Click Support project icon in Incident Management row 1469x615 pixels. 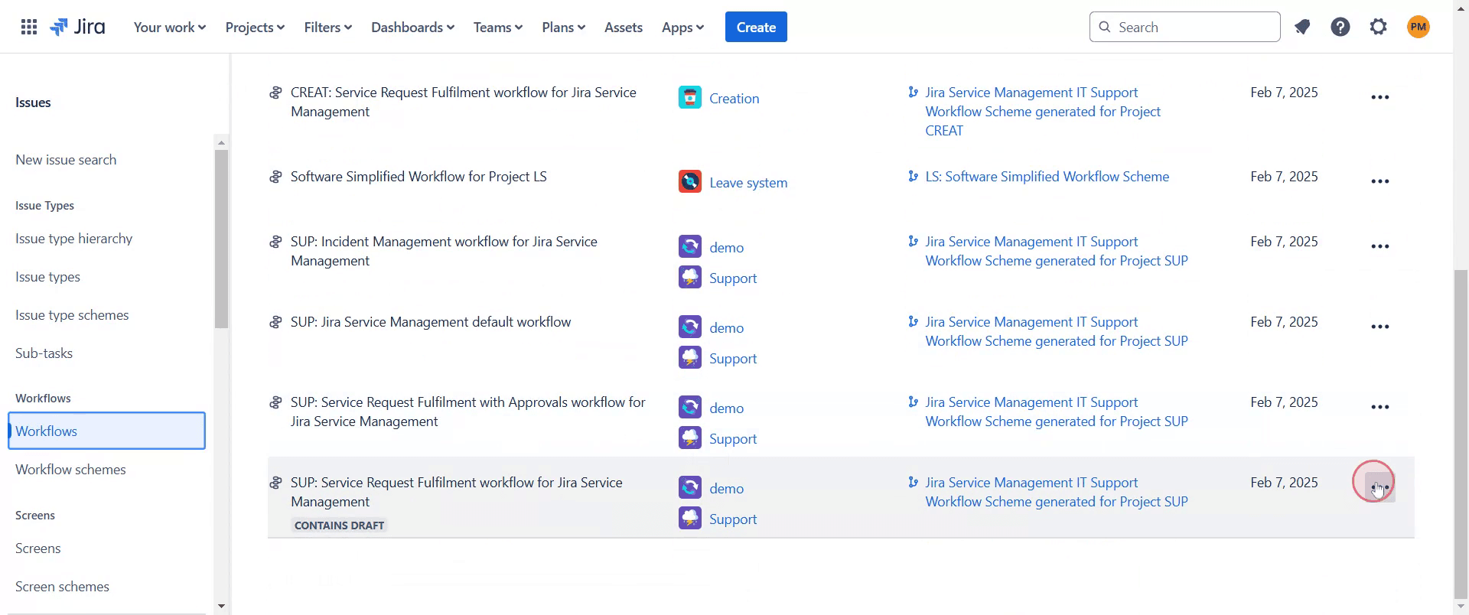click(x=690, y=277)
